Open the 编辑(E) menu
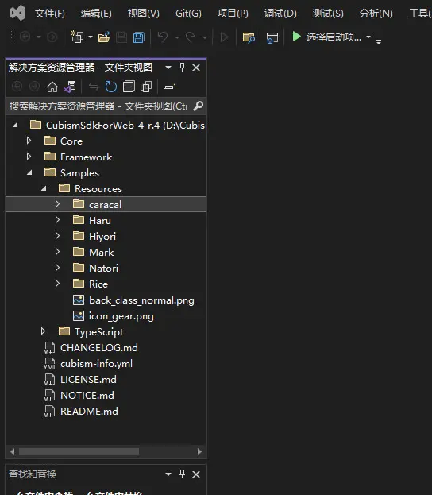Viewport: 432px width, 495px height. point(96,14)
